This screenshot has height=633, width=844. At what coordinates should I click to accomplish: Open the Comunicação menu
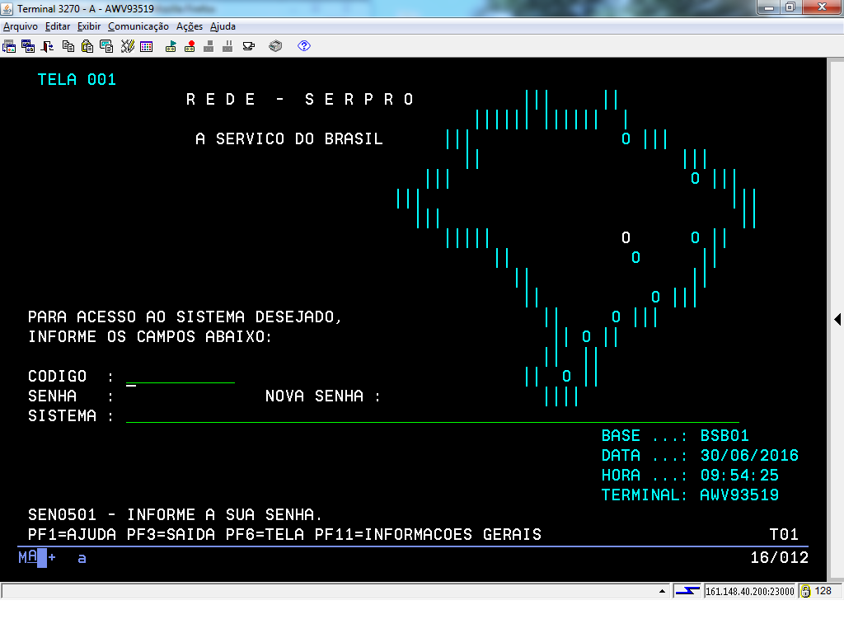[138, 26]
